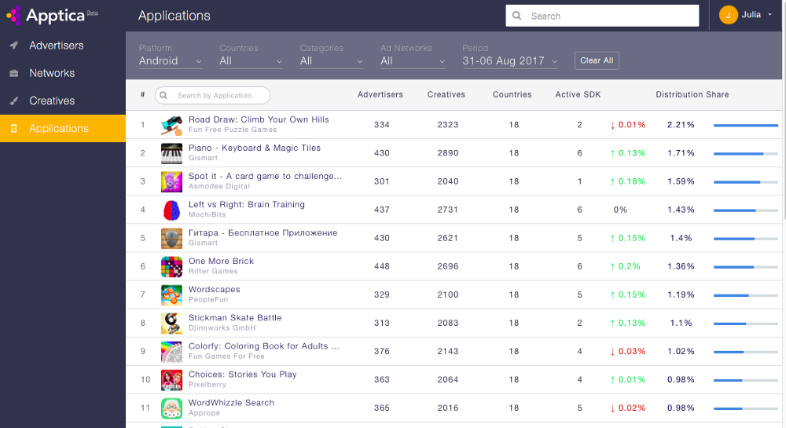Sort by the Active SDK column header

578,94
